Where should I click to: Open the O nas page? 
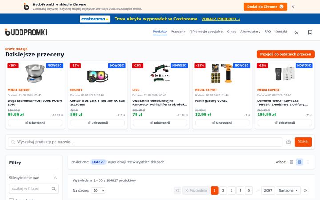(x=232, y=32)
